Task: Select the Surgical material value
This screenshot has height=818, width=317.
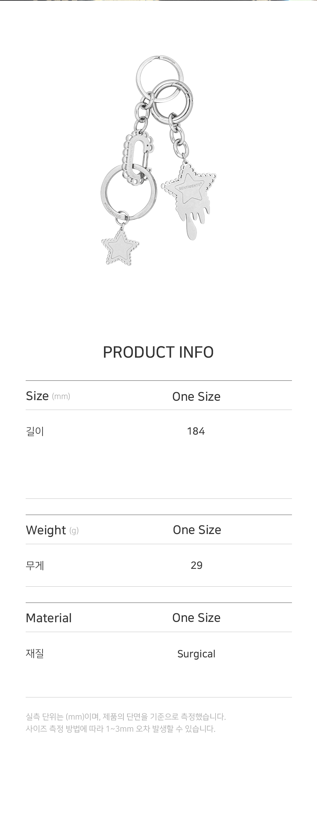Action: point(196,654)
